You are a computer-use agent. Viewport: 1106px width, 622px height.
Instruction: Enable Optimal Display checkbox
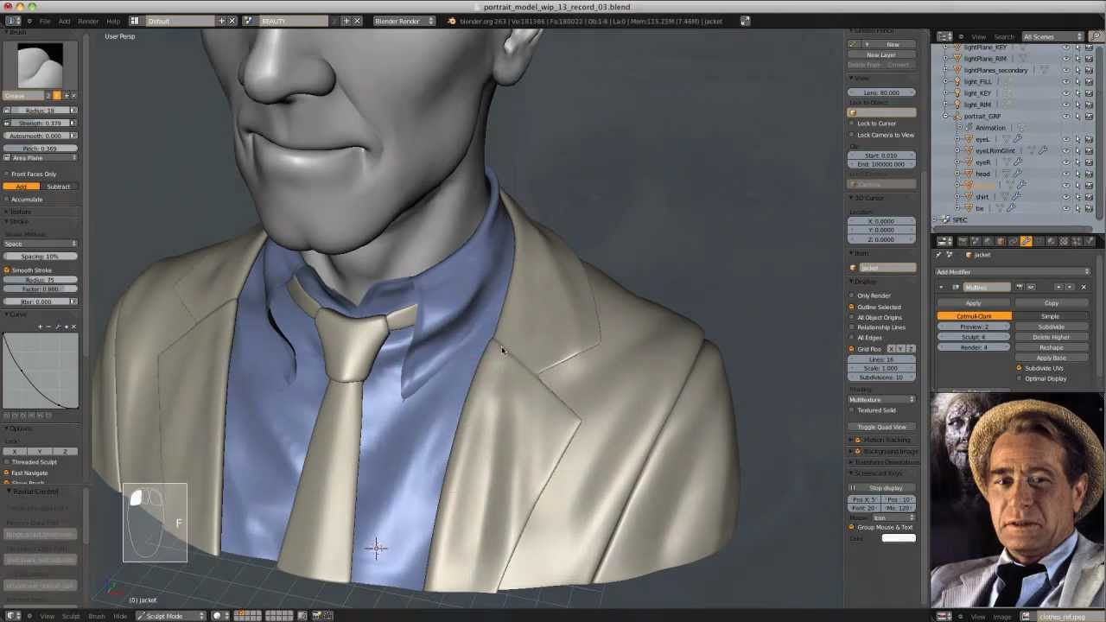pyautogui.click(x=1019, y=379)
